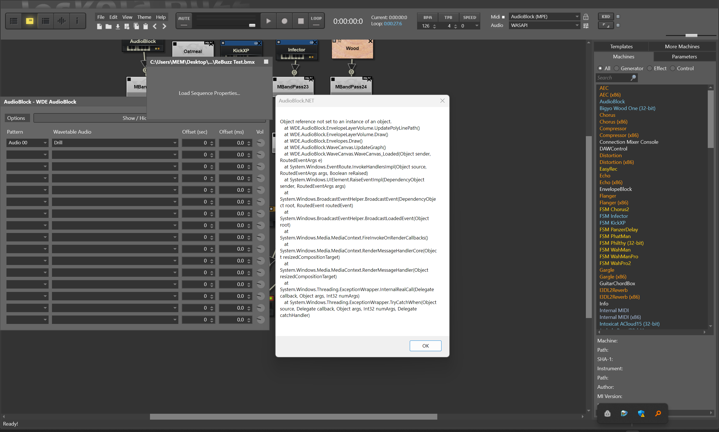This screenshot has width=719, height=432.
Task: Click the MIDI lock padlock icon
Action: [586, 17]
